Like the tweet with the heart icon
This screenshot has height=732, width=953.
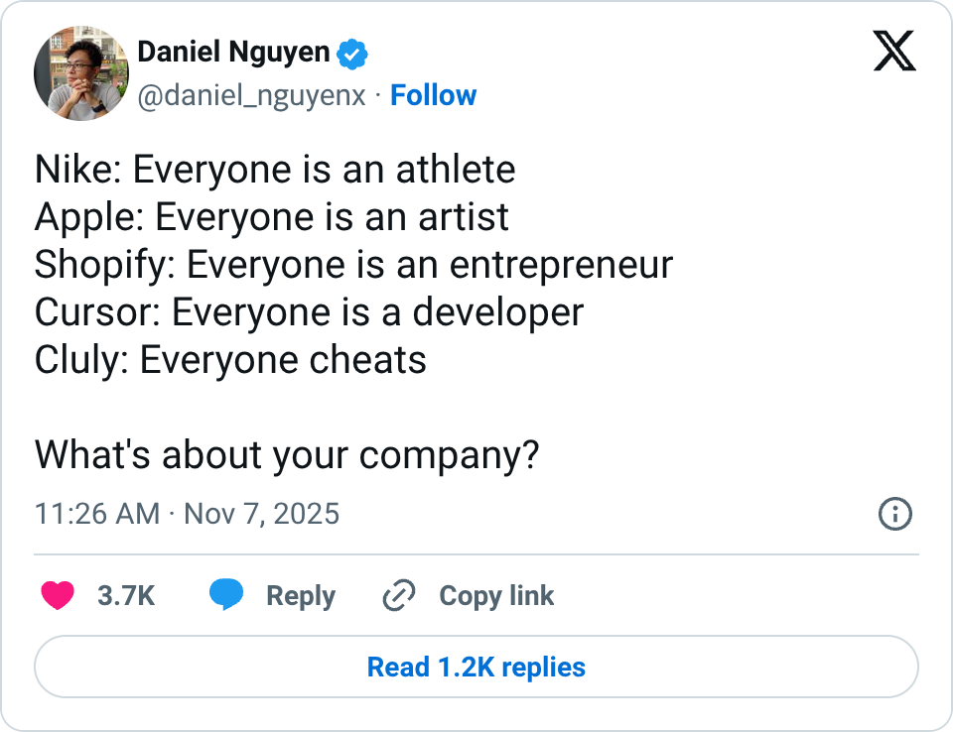59,596
